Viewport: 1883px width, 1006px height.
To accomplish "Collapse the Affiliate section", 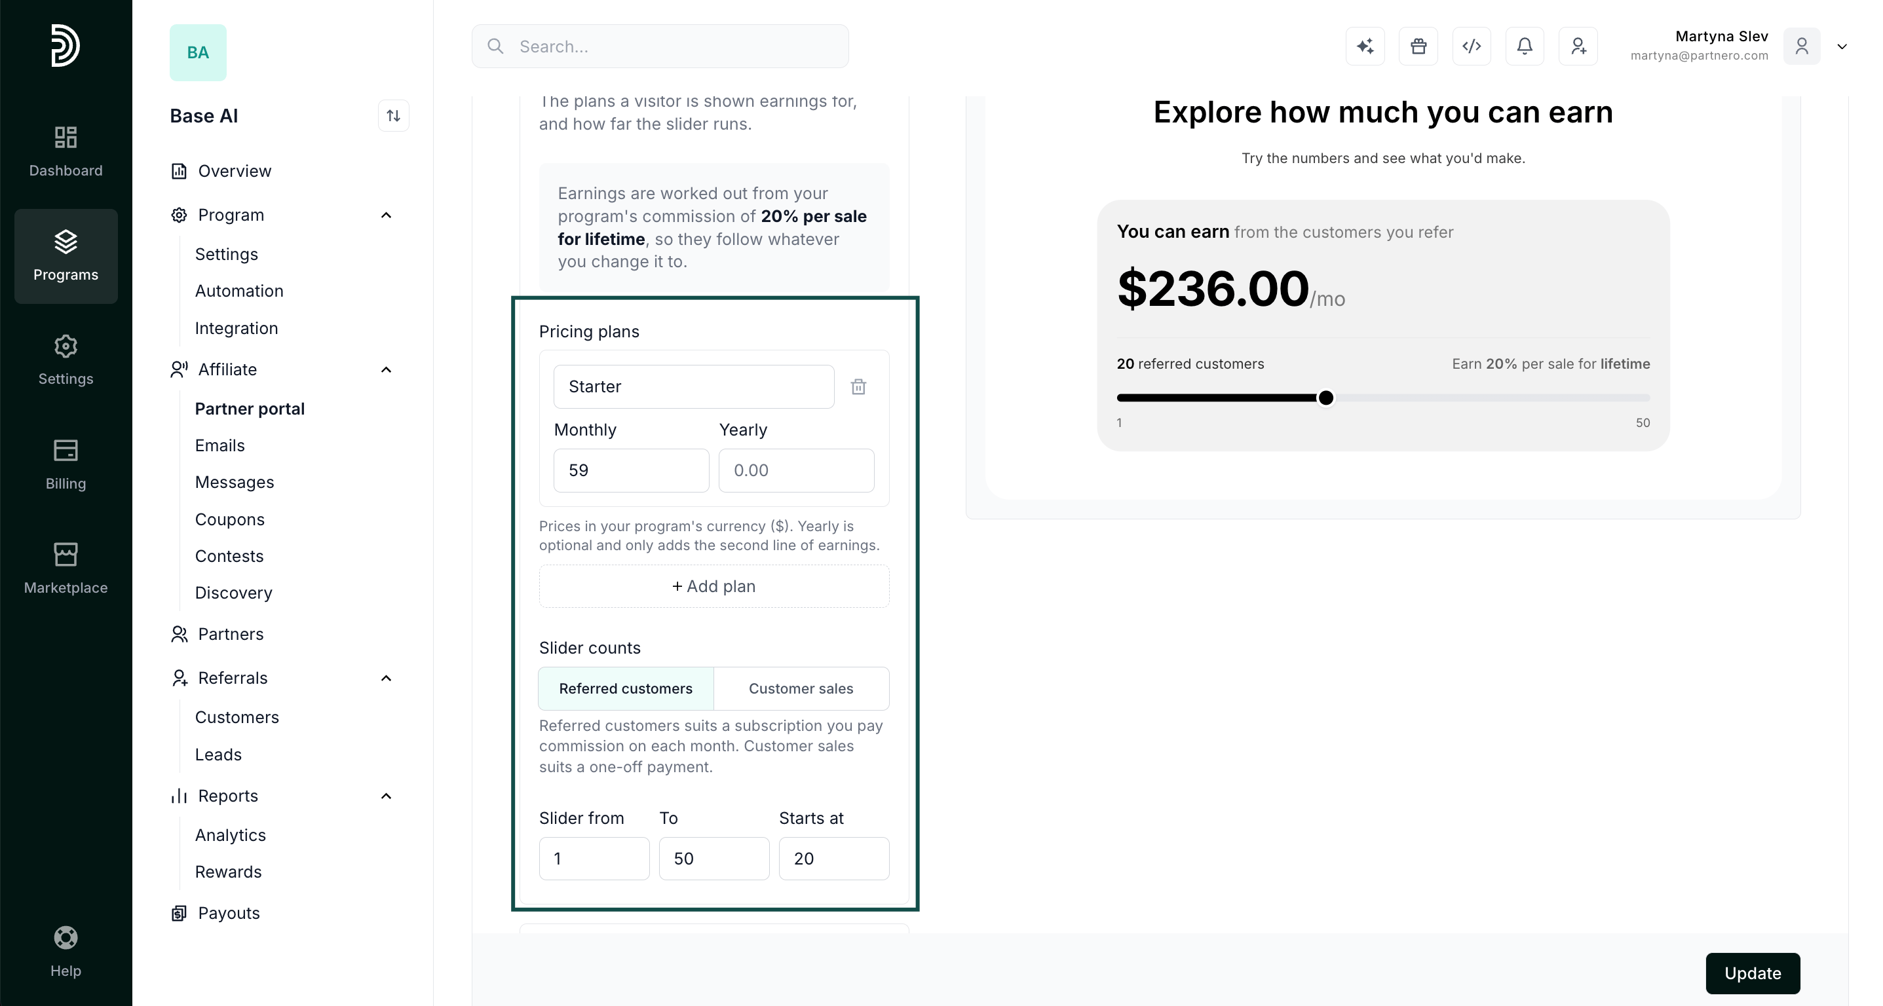I will pos(387,369).
